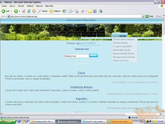Click the horizontal scrollbar right arrow

click(160, 114)
